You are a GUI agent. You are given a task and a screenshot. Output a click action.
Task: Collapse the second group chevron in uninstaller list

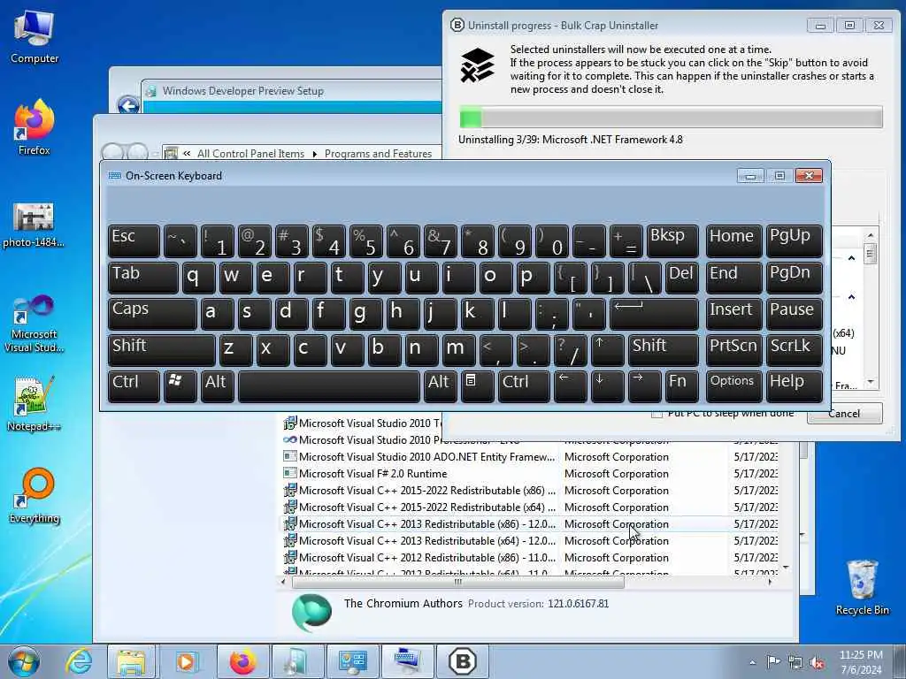[852, 297]
